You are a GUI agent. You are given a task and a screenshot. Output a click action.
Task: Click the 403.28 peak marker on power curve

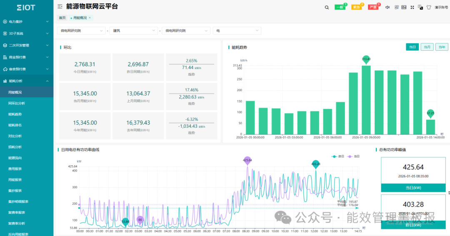(315, 164)
